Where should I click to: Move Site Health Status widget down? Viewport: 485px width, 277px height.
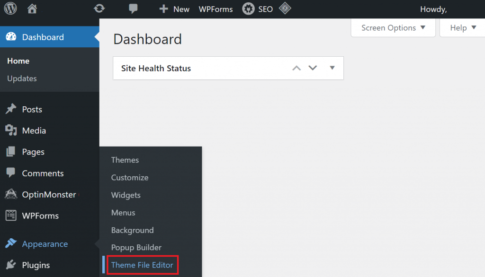coord(313,68)
